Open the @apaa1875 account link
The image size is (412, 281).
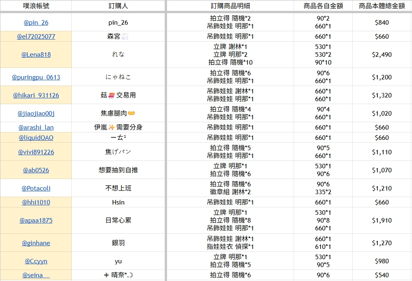(36, 220)
